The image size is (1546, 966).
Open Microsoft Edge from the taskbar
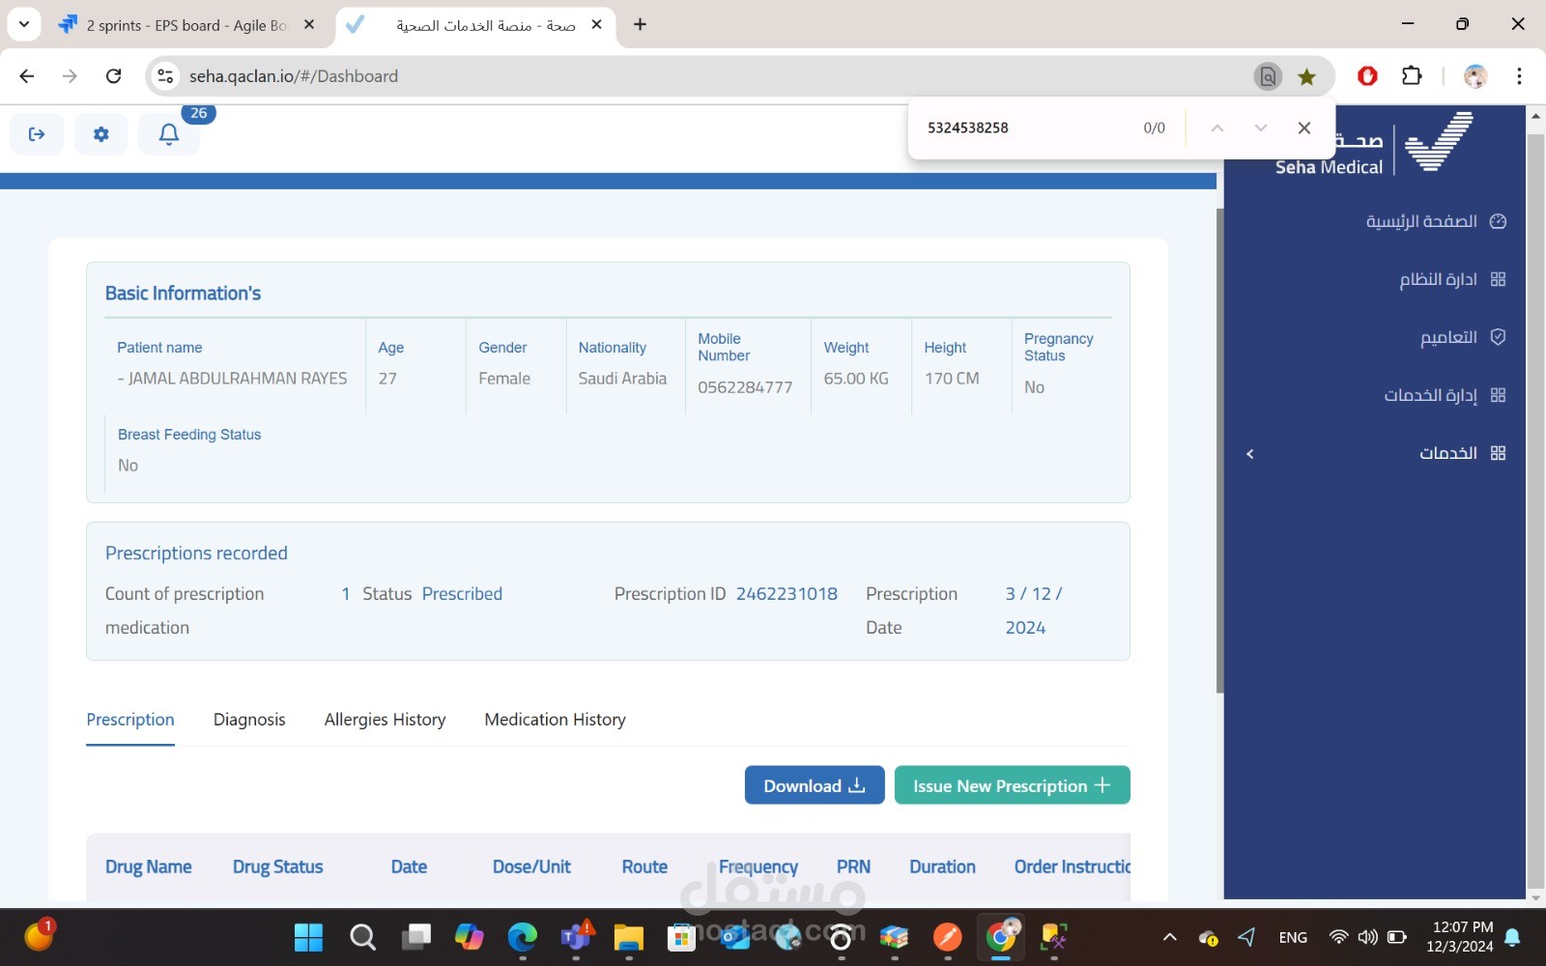coord(523,937)
